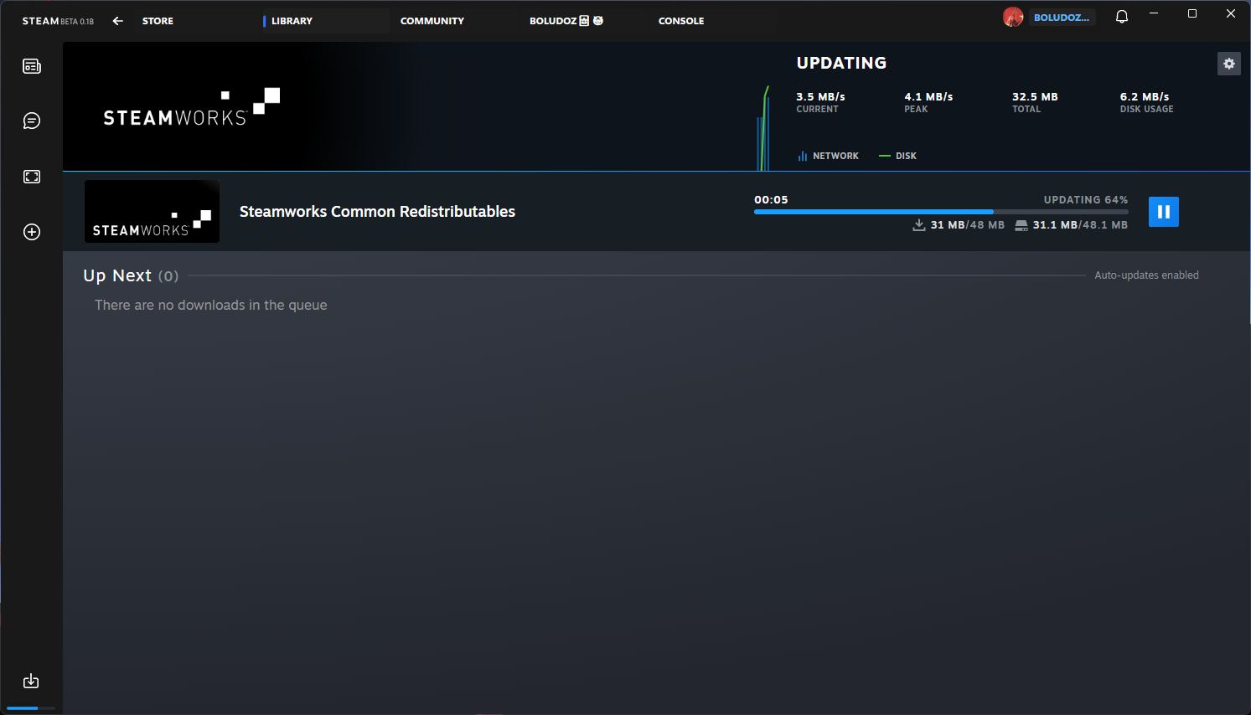1251x715 pixels.
Task: Click the 32.5 MB total value
Action: (x=1035, y=97)
